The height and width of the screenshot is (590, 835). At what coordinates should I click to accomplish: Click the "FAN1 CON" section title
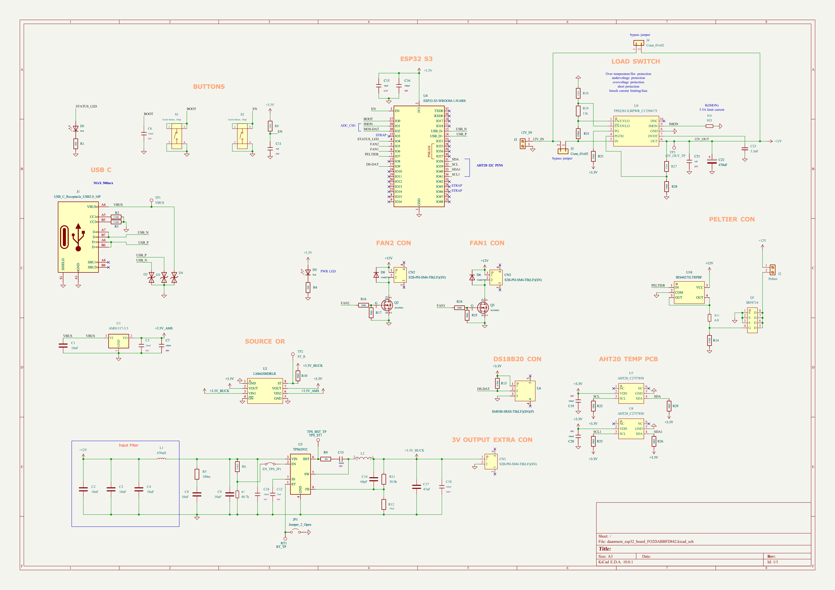pyautogui.click(x=487, y=243)
